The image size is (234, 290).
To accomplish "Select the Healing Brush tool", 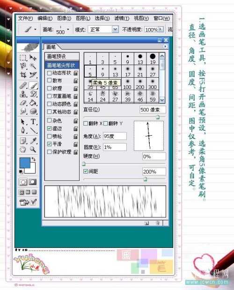I will (x=23, y=86).
